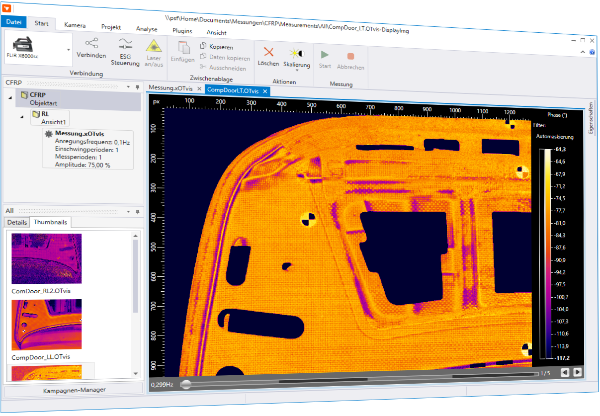Open the Eigenschaften side panel
This screenshot has height=416, width=600.
591,118
